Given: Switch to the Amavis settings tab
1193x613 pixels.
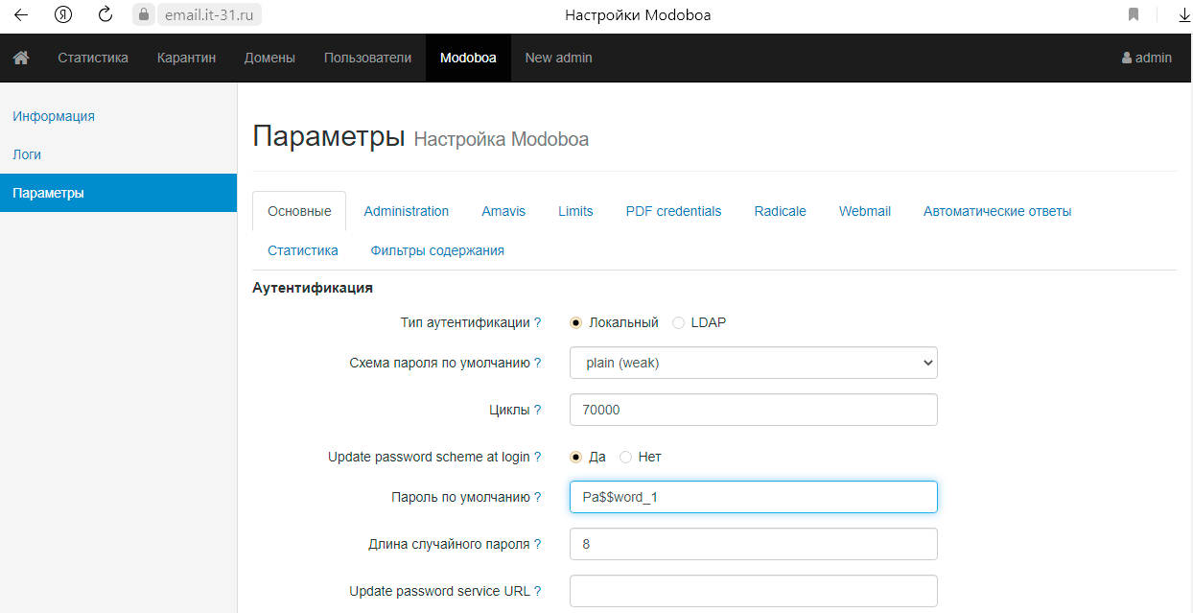Looking at the screenshot, I should (503, 211).
